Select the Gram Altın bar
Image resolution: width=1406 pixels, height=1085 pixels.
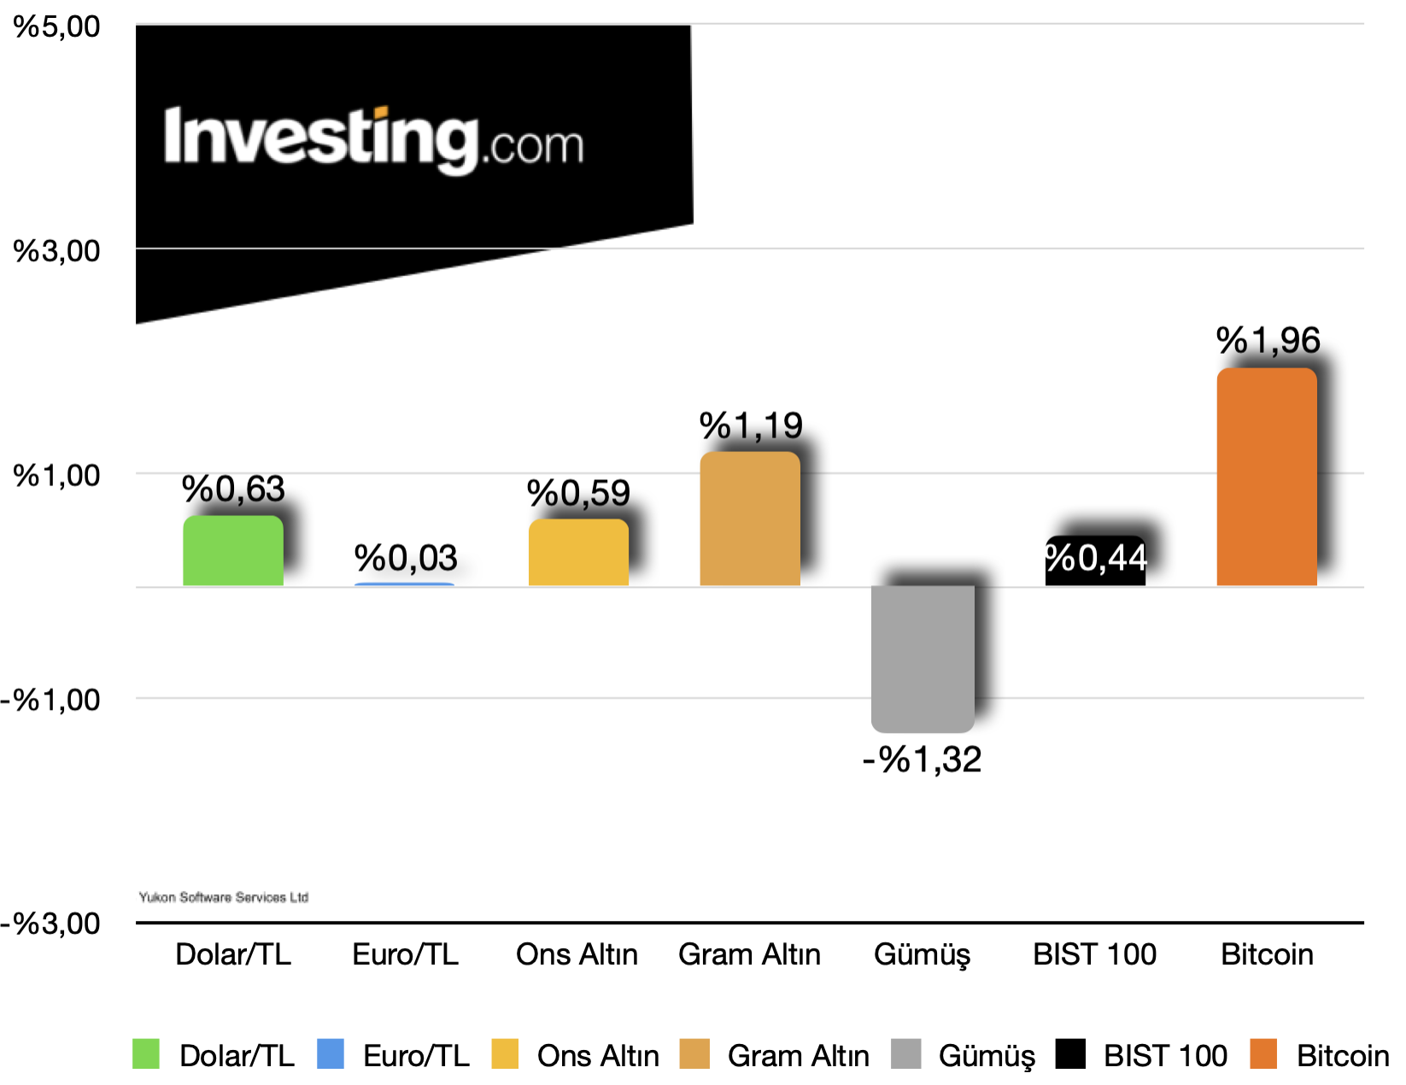[x=750, y=519]
